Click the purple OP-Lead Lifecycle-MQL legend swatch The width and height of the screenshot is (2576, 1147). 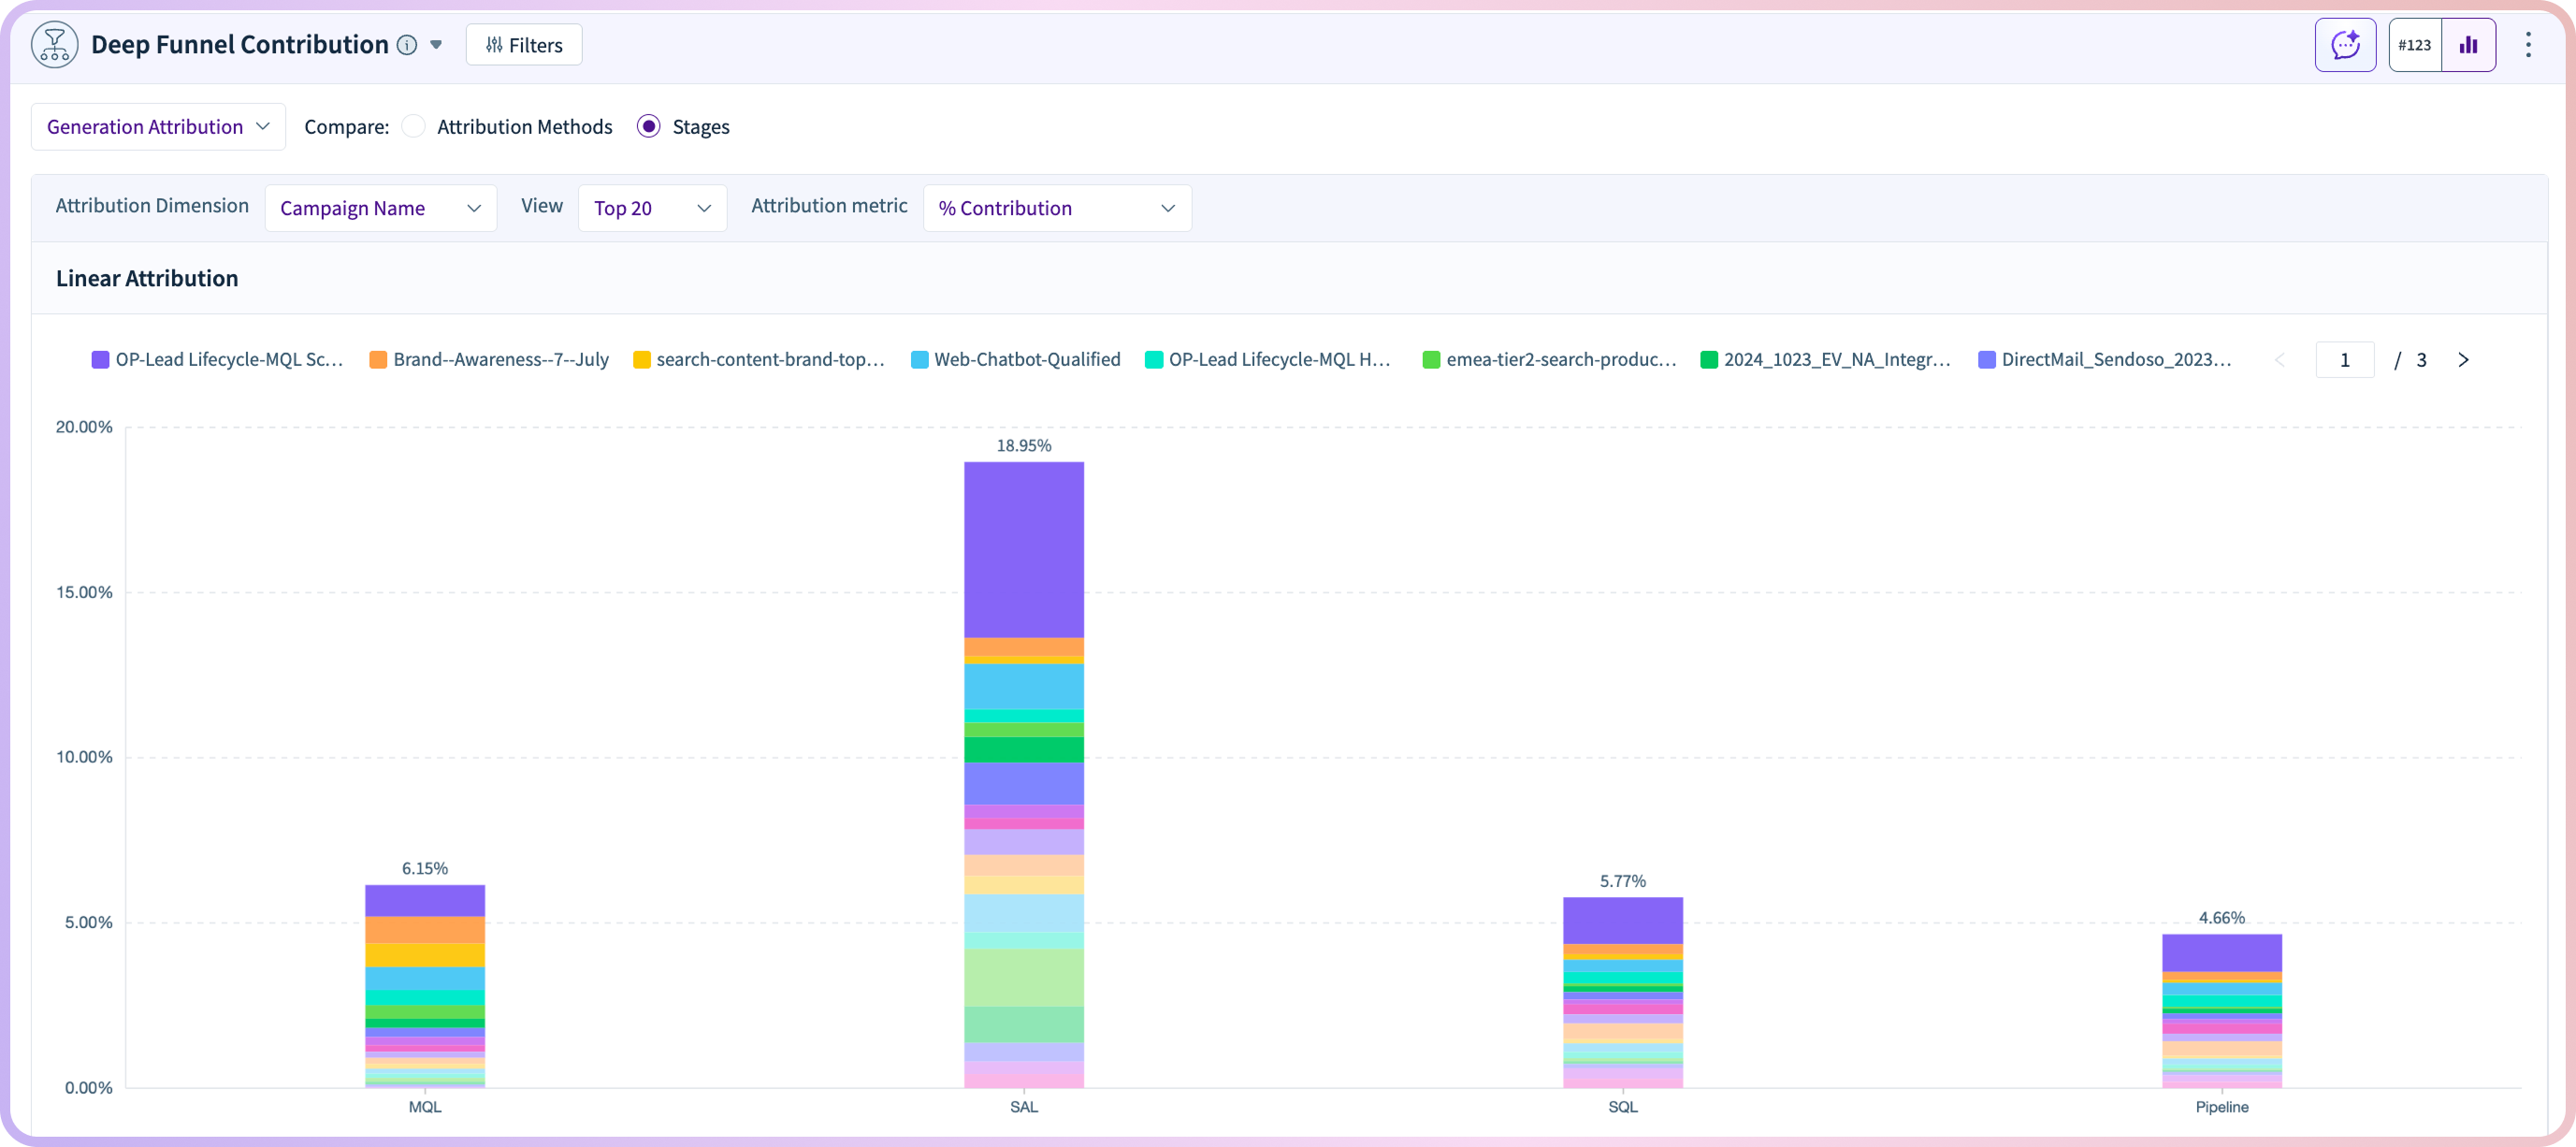[x=100, y=360]
